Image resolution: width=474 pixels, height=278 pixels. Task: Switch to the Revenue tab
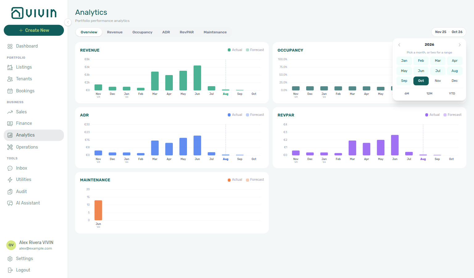click(x=115, y=32)
